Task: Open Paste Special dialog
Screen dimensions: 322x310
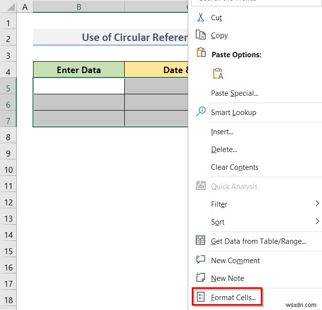Action: pyautogui.click(x=235, y=93)
